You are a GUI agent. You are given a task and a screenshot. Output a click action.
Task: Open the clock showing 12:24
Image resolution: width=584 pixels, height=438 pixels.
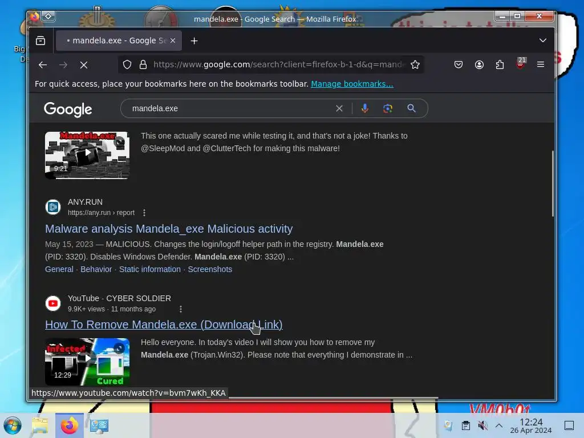tap(531, 425)
